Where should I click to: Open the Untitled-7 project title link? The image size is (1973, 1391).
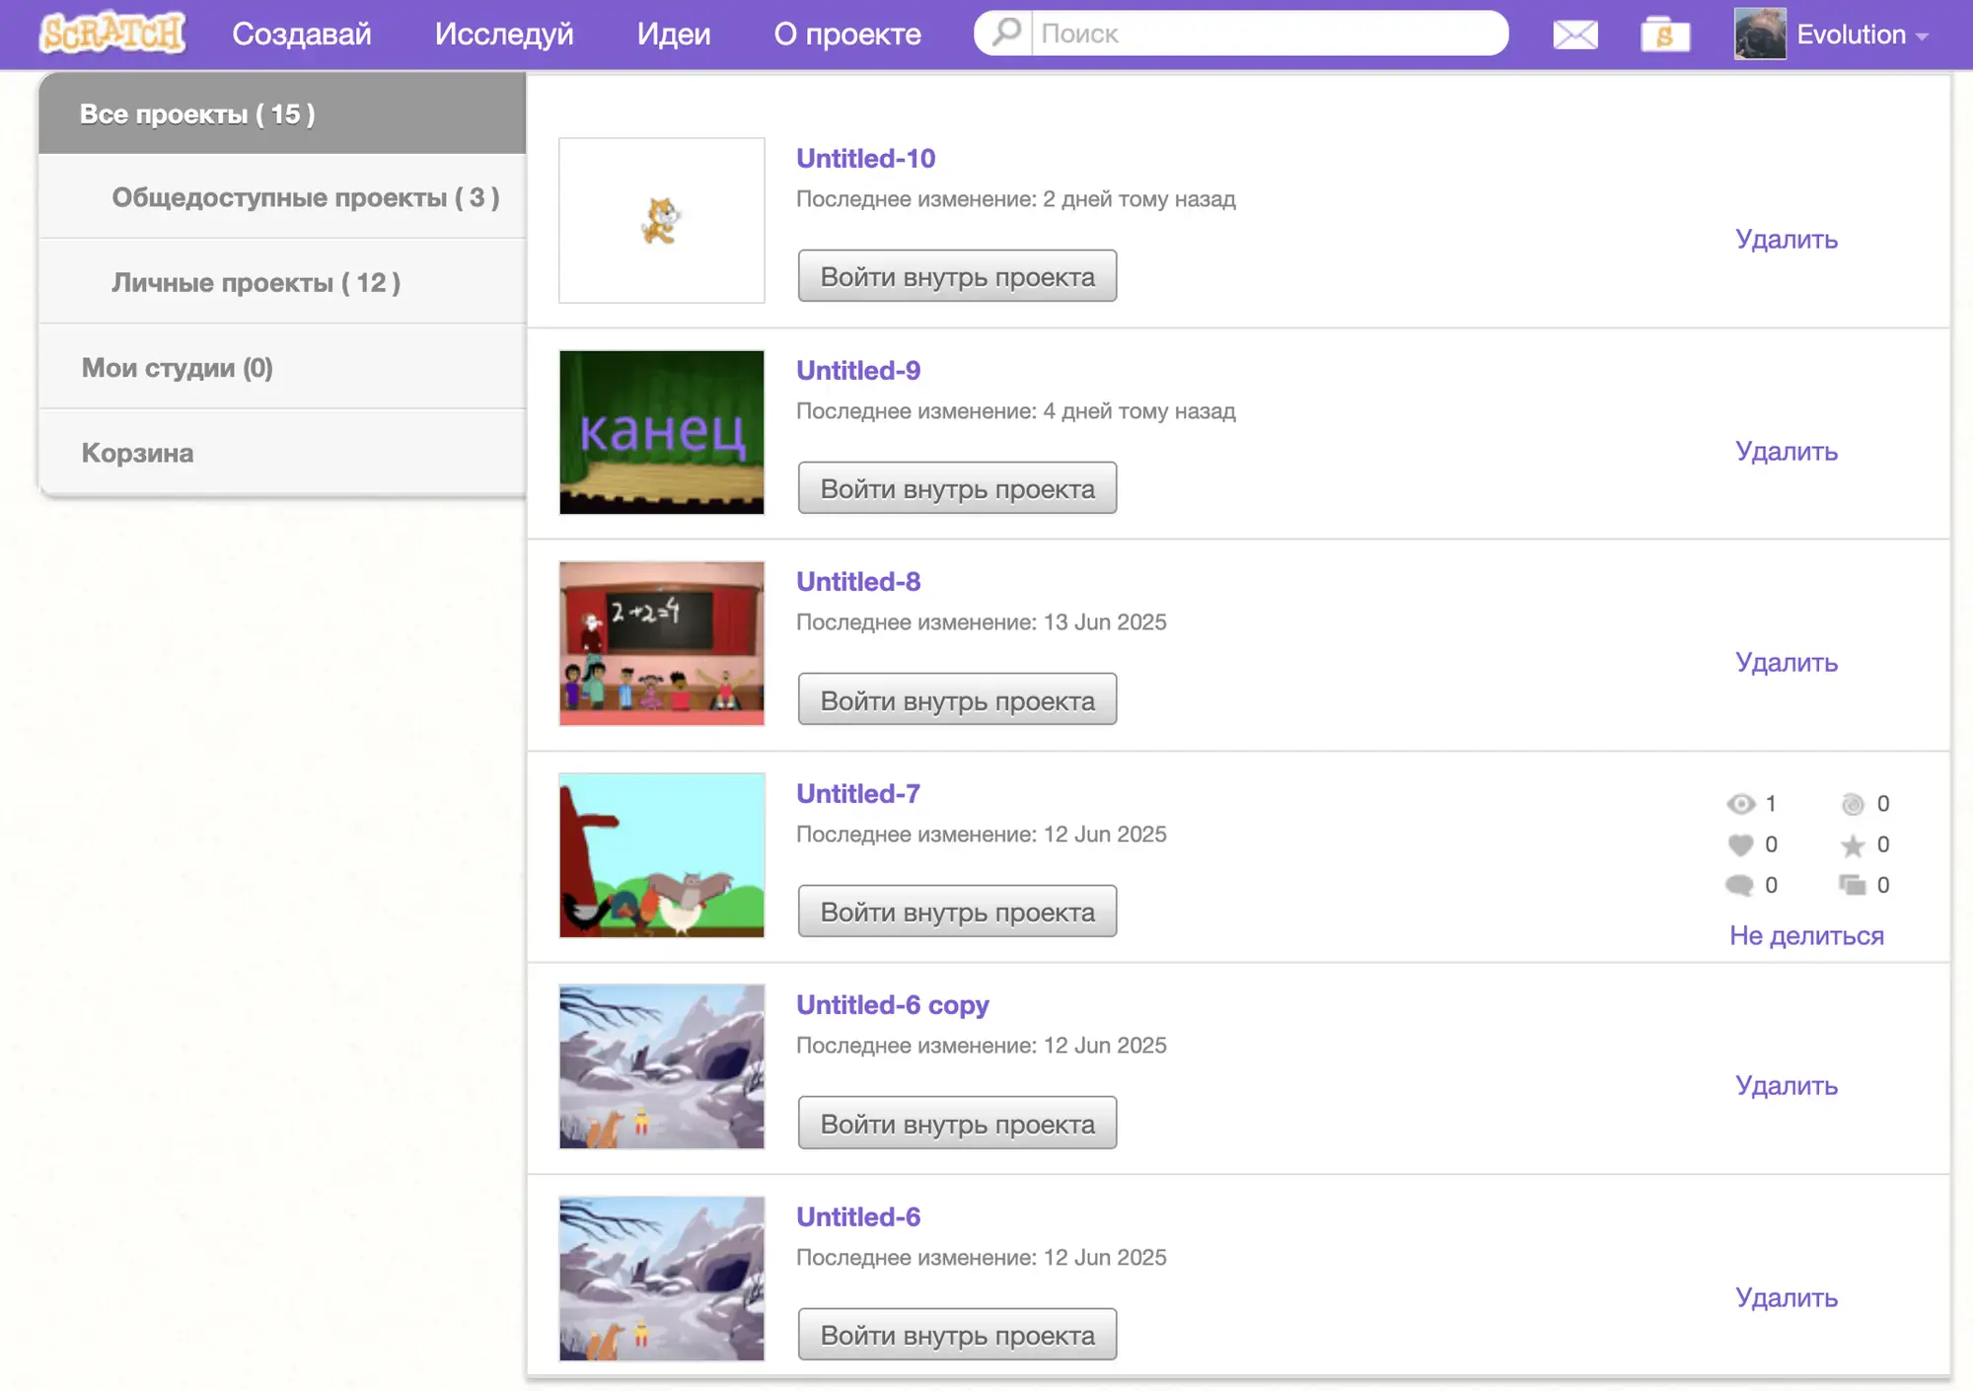pyautogui.click(x=858, y=793)
